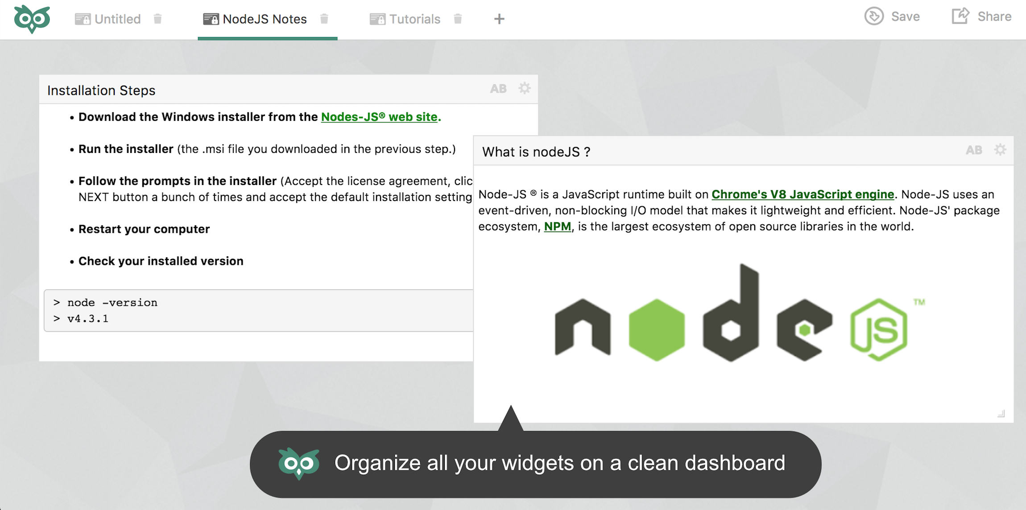Open settings gear of Installation Steps widget

pyautogui.click(x=525, y=88)
